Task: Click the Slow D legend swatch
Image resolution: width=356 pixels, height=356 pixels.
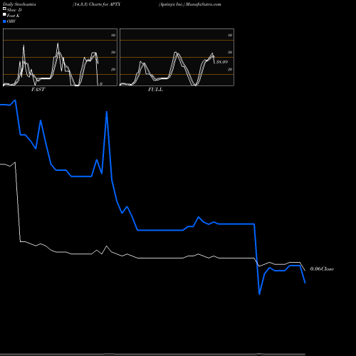Action: pos(4,9)
